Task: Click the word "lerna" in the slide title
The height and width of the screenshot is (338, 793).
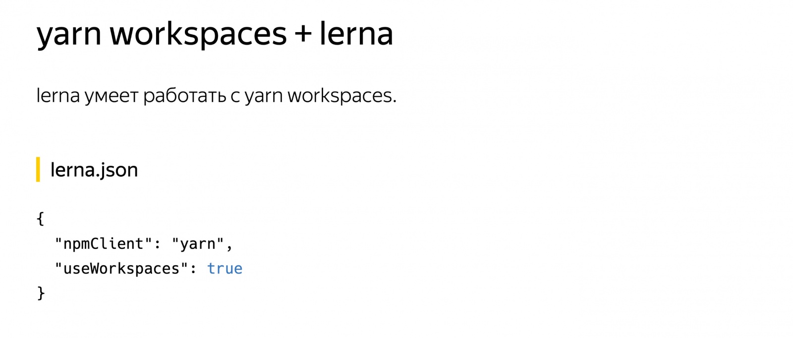Action: tap(356, 34)
